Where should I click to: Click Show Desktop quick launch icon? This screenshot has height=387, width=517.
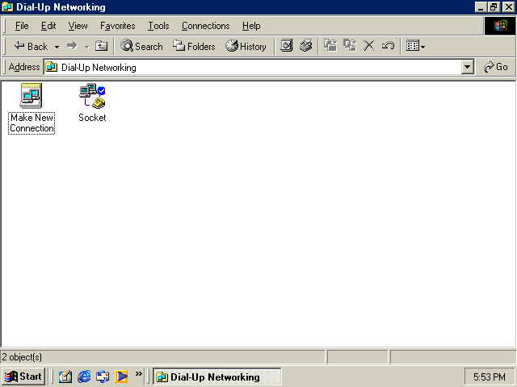coord(65,377)
